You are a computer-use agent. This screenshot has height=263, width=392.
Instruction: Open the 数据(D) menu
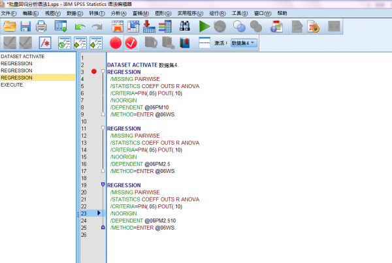tap(74, 13)
